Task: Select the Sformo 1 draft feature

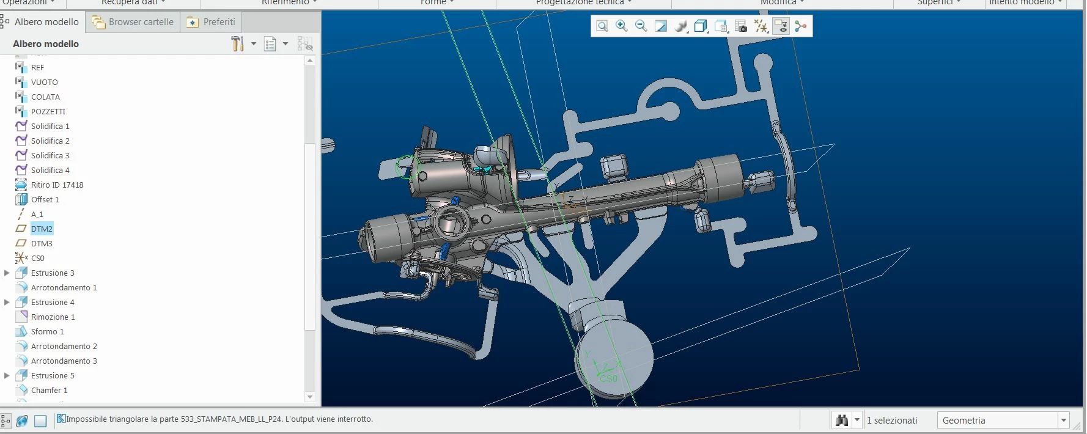Action: 47,331
